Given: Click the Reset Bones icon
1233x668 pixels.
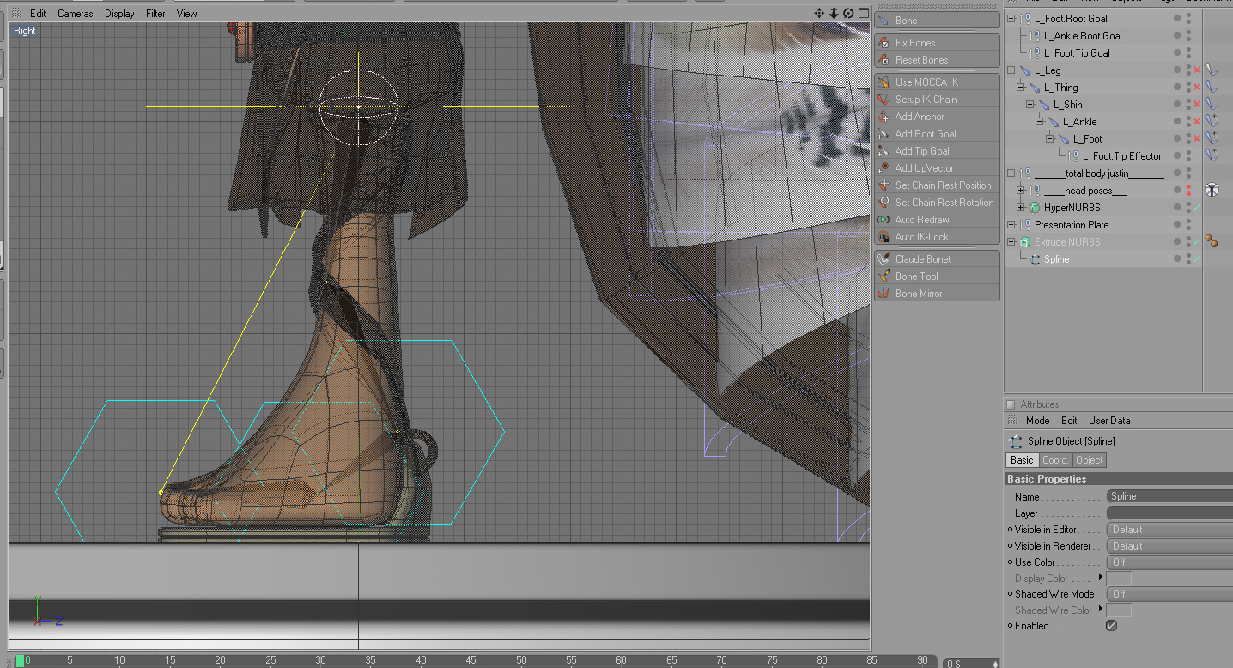Looking at the screenshot, I should click(883, 60).
